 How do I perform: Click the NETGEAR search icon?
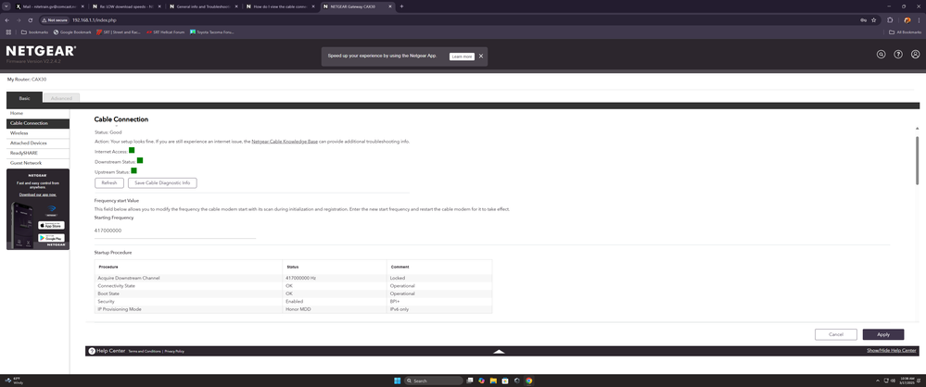pyautogui.click(x=881, y=55)
